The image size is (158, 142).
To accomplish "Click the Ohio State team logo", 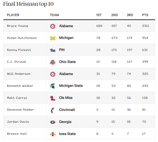I will click(x=52, y=62).
